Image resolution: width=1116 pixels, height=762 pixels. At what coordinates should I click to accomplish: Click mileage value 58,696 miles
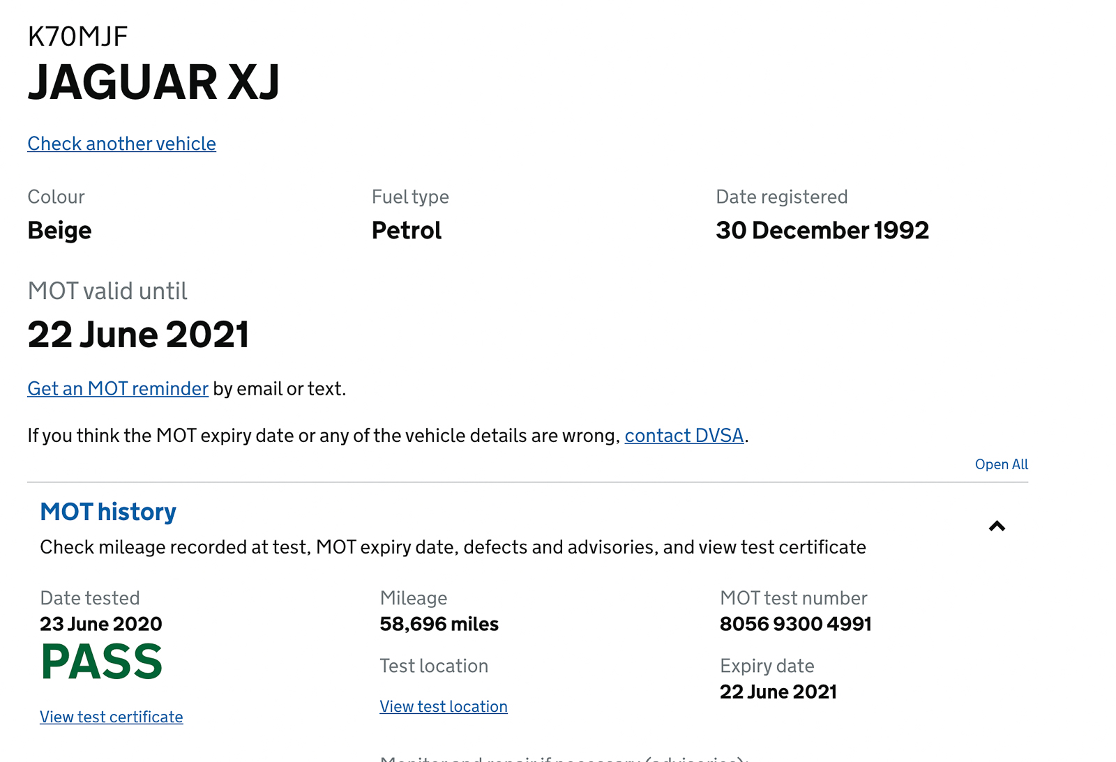439,624
